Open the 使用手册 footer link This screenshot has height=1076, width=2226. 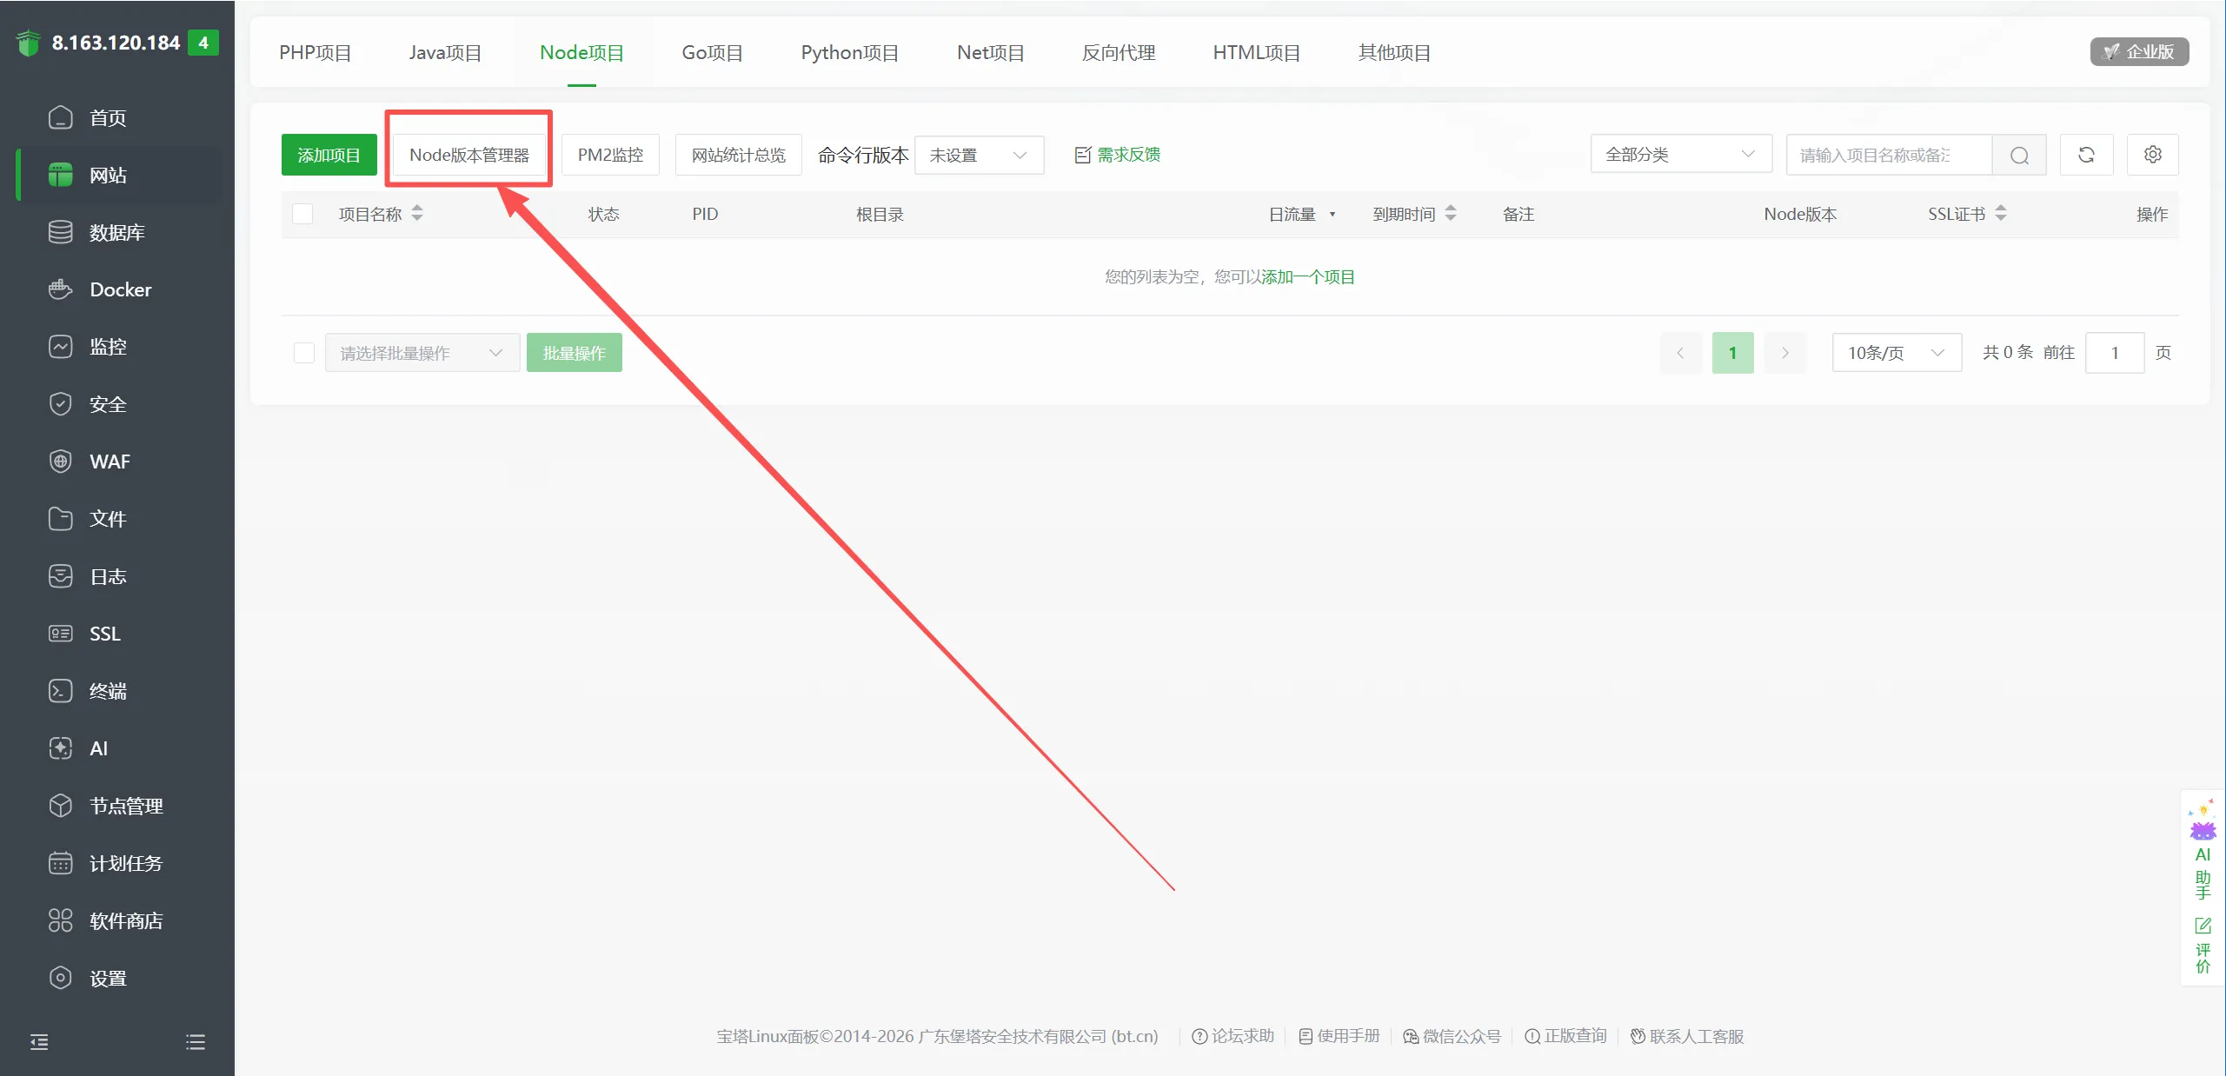(x=1339, y=1036)
